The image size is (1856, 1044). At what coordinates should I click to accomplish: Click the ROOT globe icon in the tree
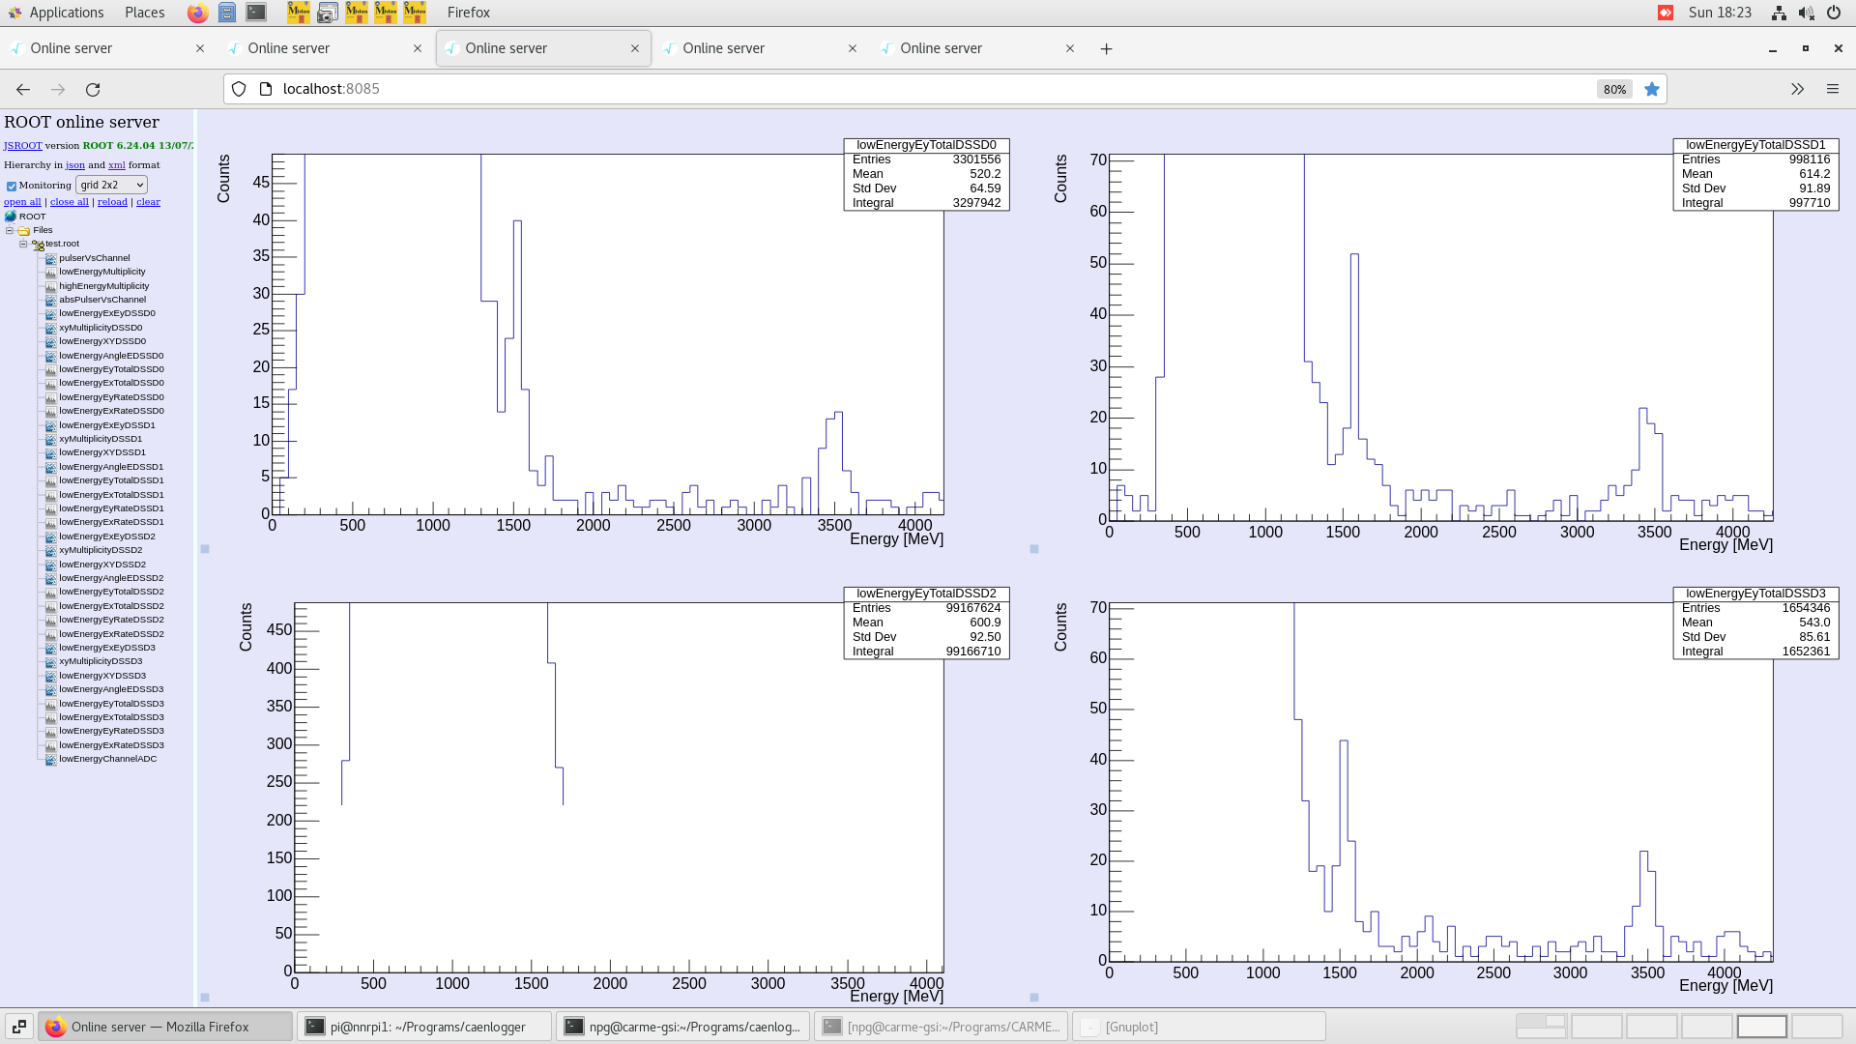pos(11,217)
